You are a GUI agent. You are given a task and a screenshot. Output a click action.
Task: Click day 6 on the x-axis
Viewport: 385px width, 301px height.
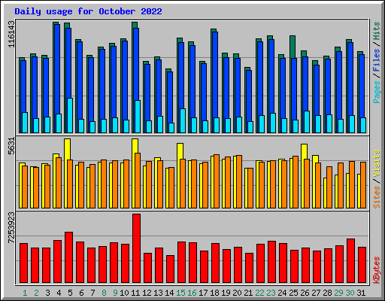click(x=81, y=293)
